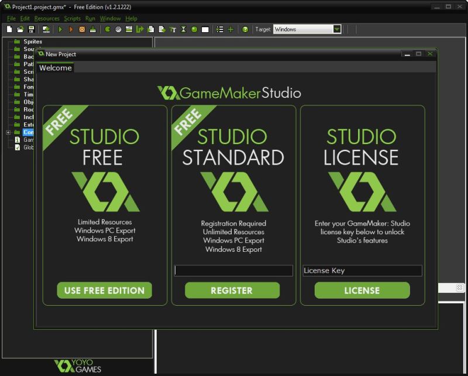Create a script with the document icon
468x376 pixels.
point(151,29)
